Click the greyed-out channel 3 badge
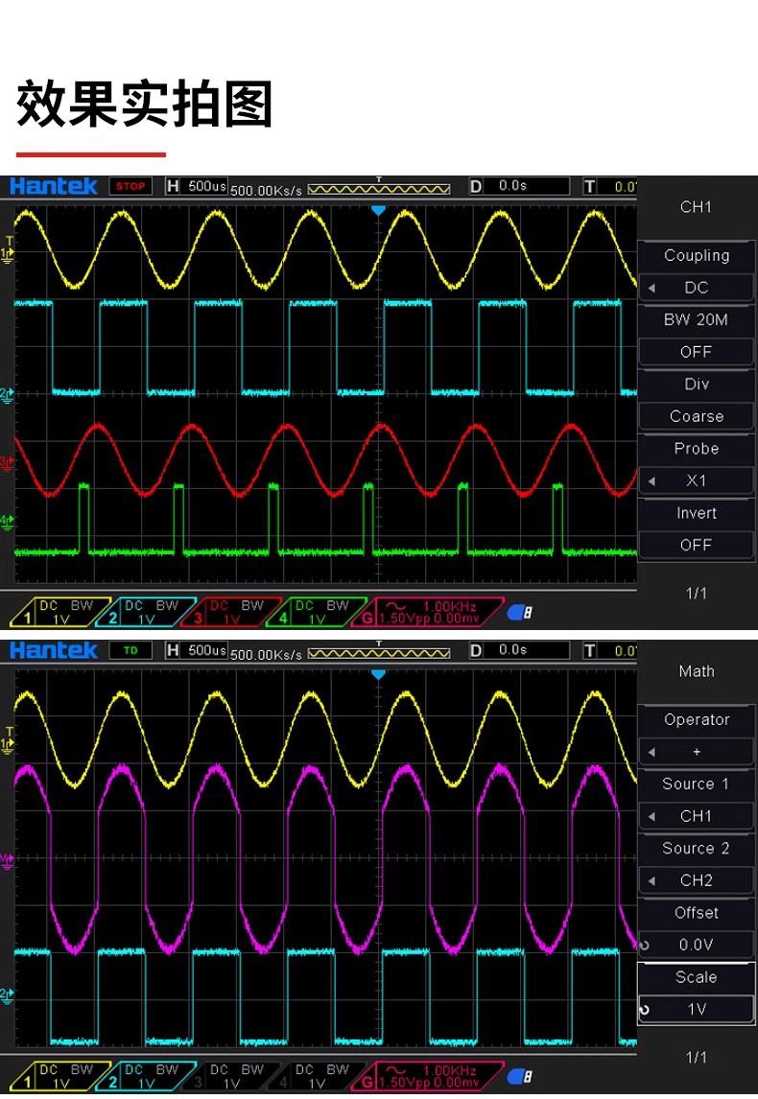This screenshot has height=1099, width=758. click(228, 1076)
